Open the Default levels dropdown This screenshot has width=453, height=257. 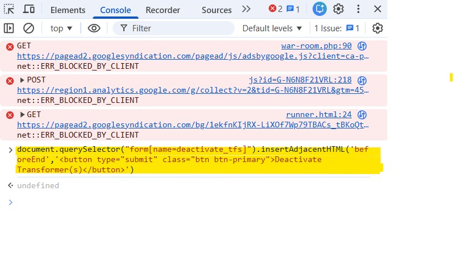pos(272,28)
